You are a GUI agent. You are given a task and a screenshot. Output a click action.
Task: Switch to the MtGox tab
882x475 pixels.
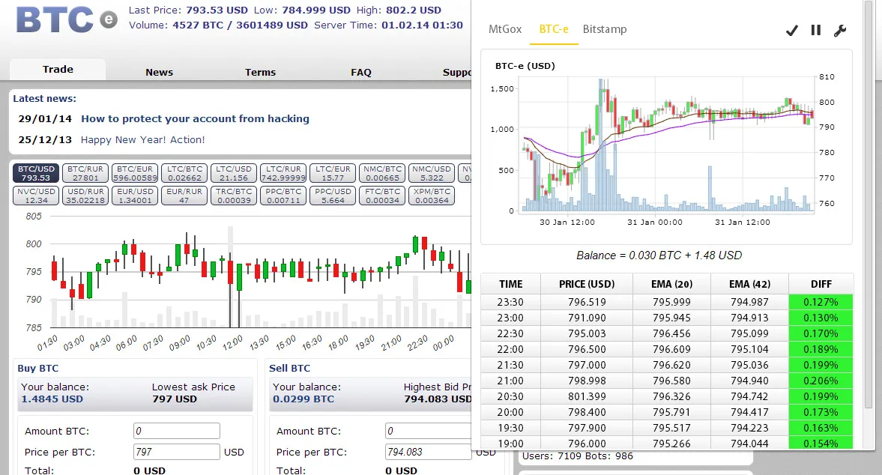click(x=505, y=29)
